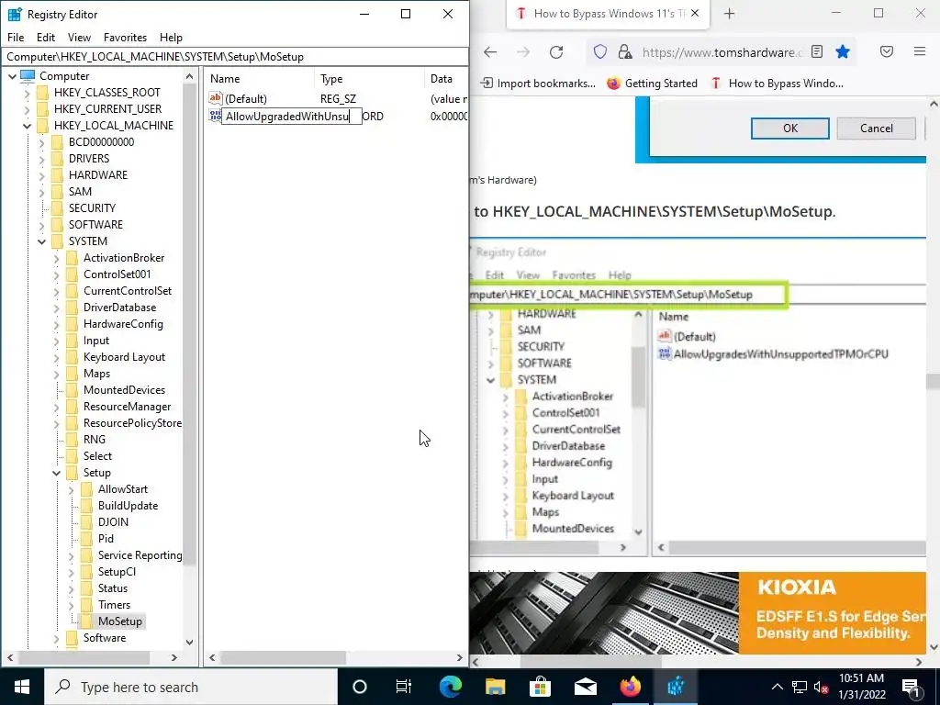Image resolution: width=940 pixels, height=705 pixels.
Task: Click the DWORD value icon being renamed
Action: [x=215, y=116]
